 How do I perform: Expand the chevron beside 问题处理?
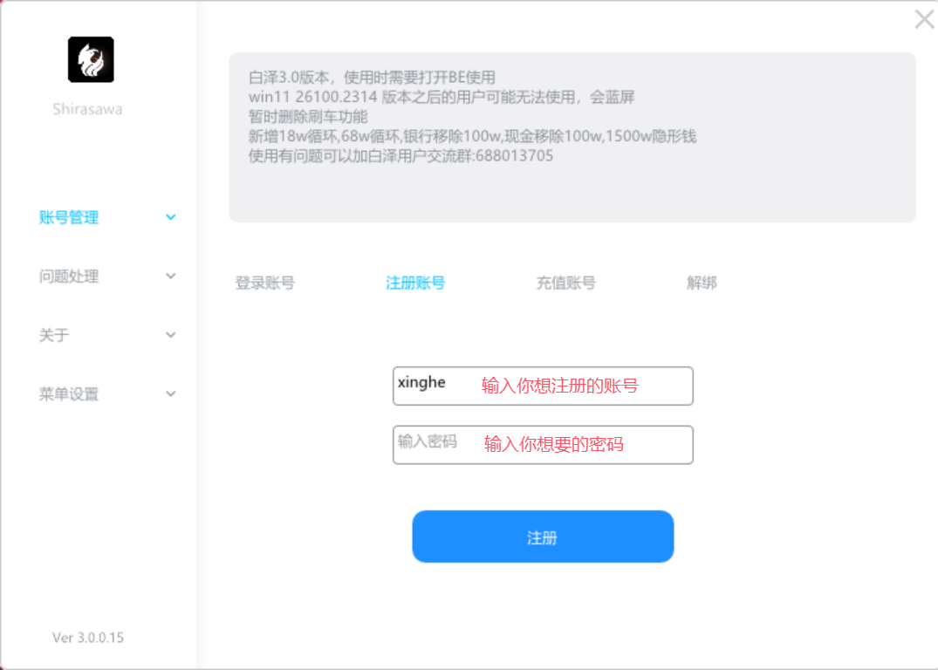click(x=170, y=276)
